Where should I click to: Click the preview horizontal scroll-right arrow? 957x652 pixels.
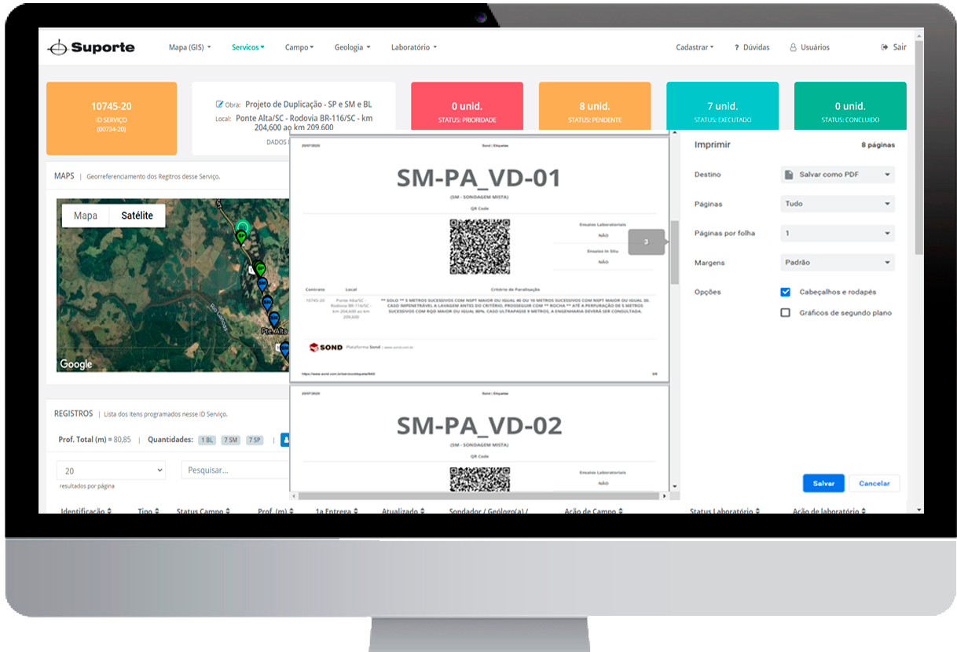(x=664, y=496)
